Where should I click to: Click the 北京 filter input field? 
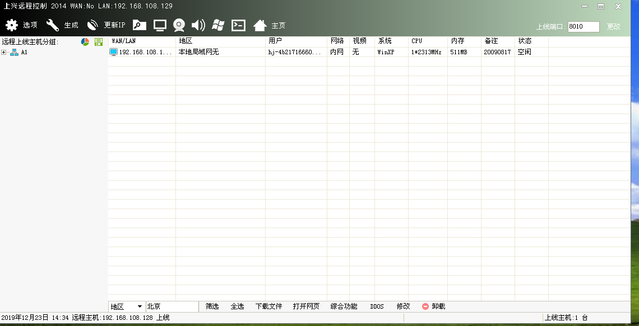coord(172,306)
